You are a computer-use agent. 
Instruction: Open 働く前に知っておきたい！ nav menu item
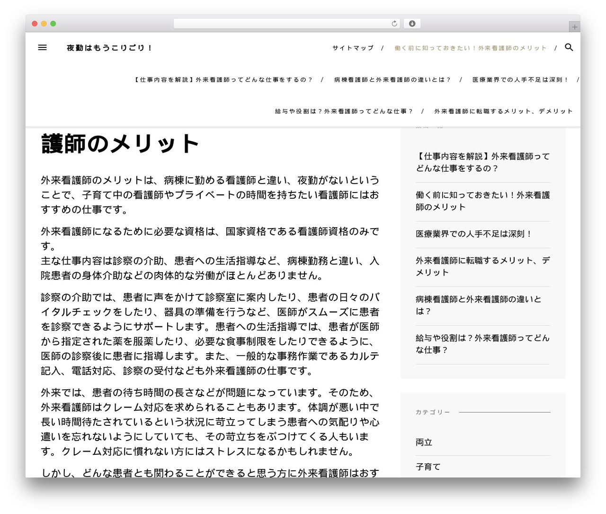coord(470,48)
